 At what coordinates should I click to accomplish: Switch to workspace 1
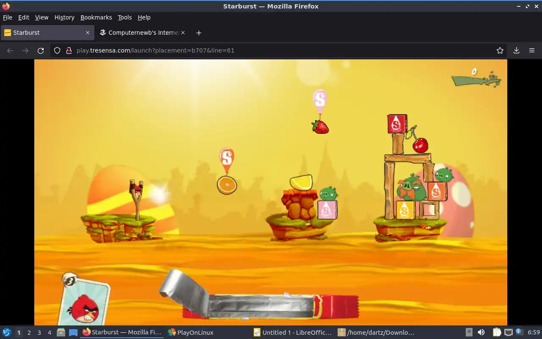(x=19, y=333)
